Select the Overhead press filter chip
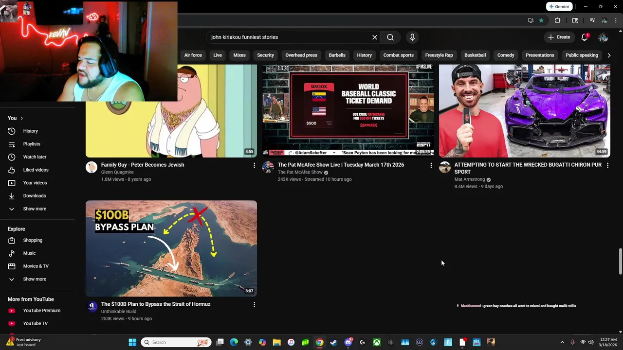Image resolution: width=623 pixels, height=350 pixels. click(x=301, y=55)
